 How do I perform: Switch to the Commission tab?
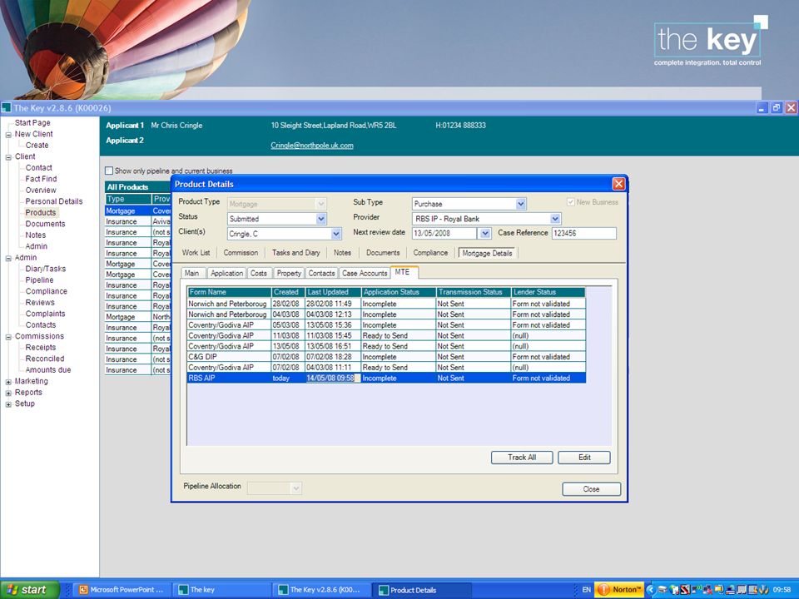point(241,253)
